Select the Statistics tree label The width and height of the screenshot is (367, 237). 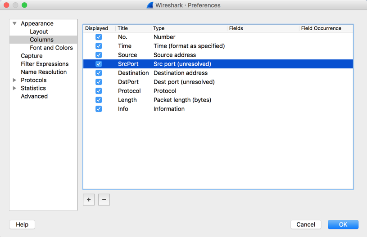[33, 88]
